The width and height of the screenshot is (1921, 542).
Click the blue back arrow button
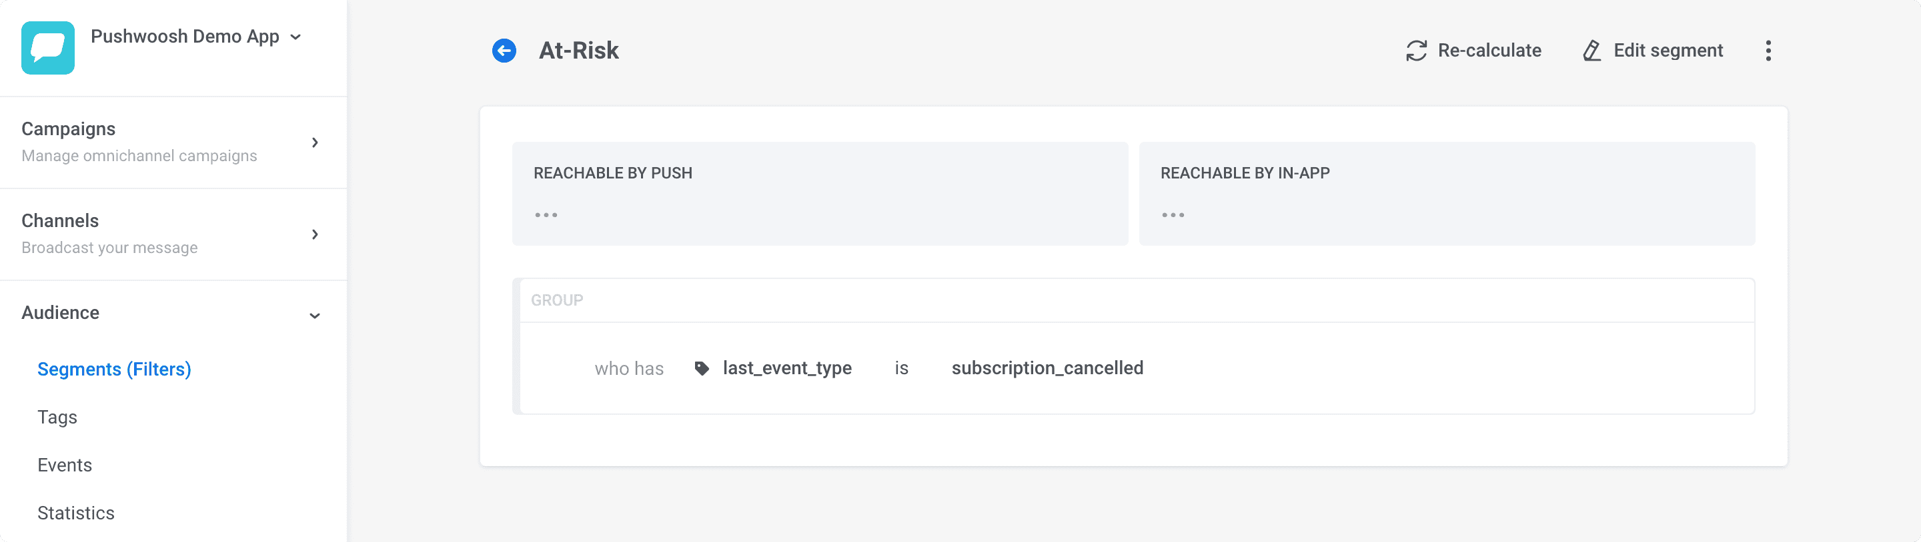tap(504, 51)
